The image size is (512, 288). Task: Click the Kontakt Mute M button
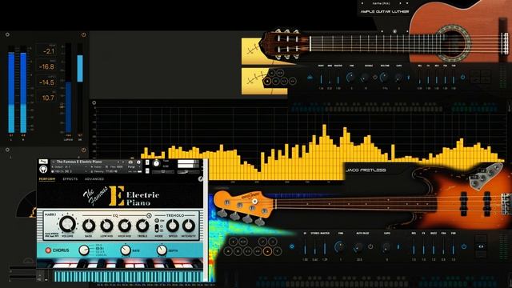147,170
